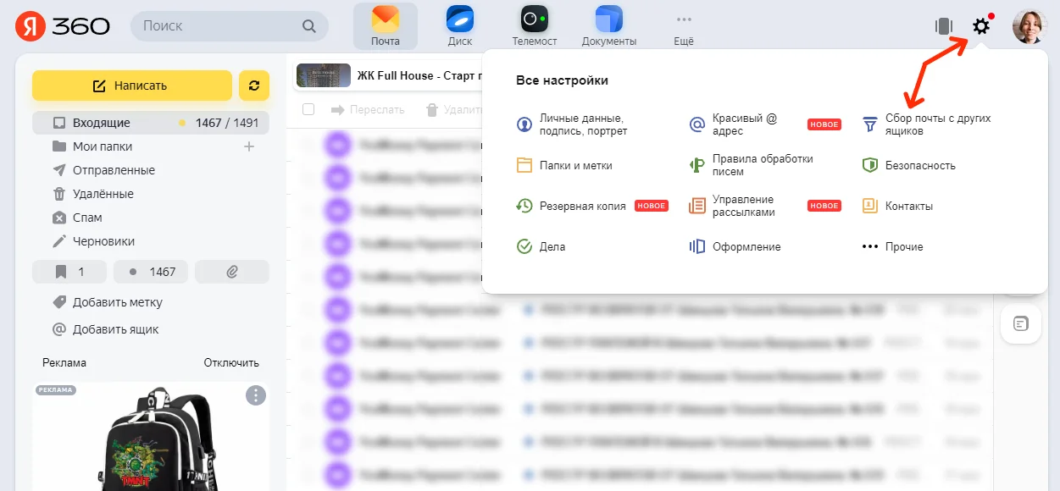Screen dimensions: 1060x491
Task: Open the Документы service
Action: [609, 26]
